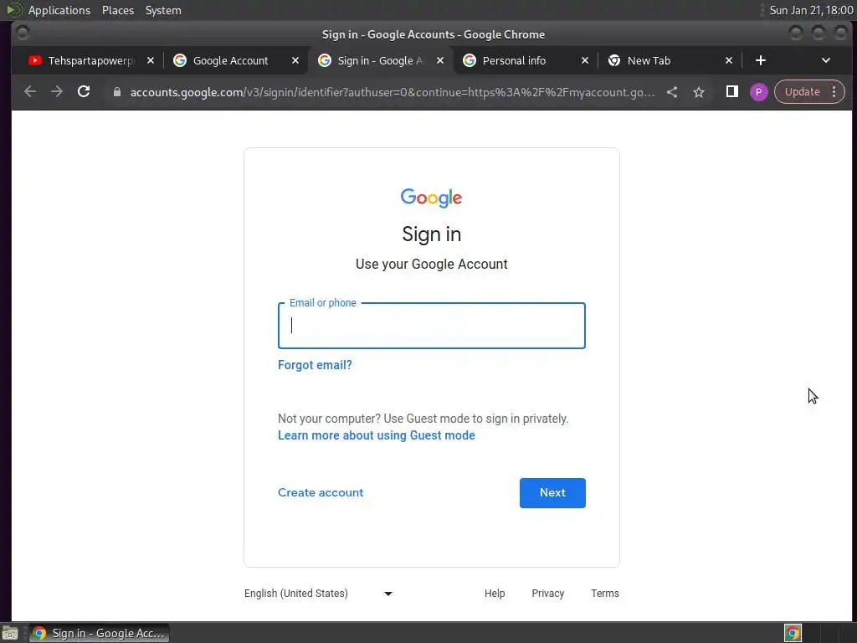This screenshot has height=643, width=857.
Task: Click the address bar URL
Action: 392,92
